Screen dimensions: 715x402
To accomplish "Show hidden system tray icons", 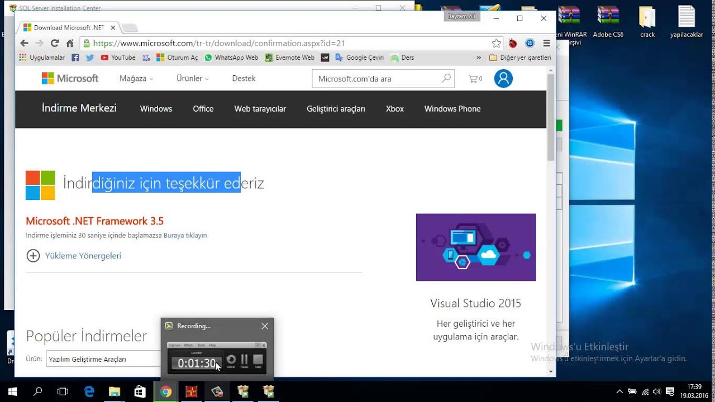I will (x=619, y=391).
